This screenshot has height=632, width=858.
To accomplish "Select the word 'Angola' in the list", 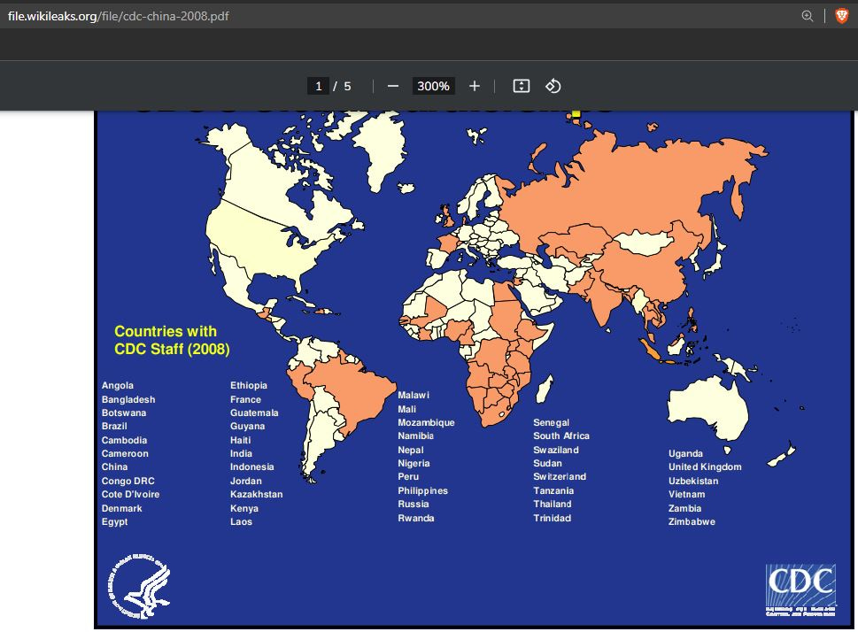I will tap(118, 385).
